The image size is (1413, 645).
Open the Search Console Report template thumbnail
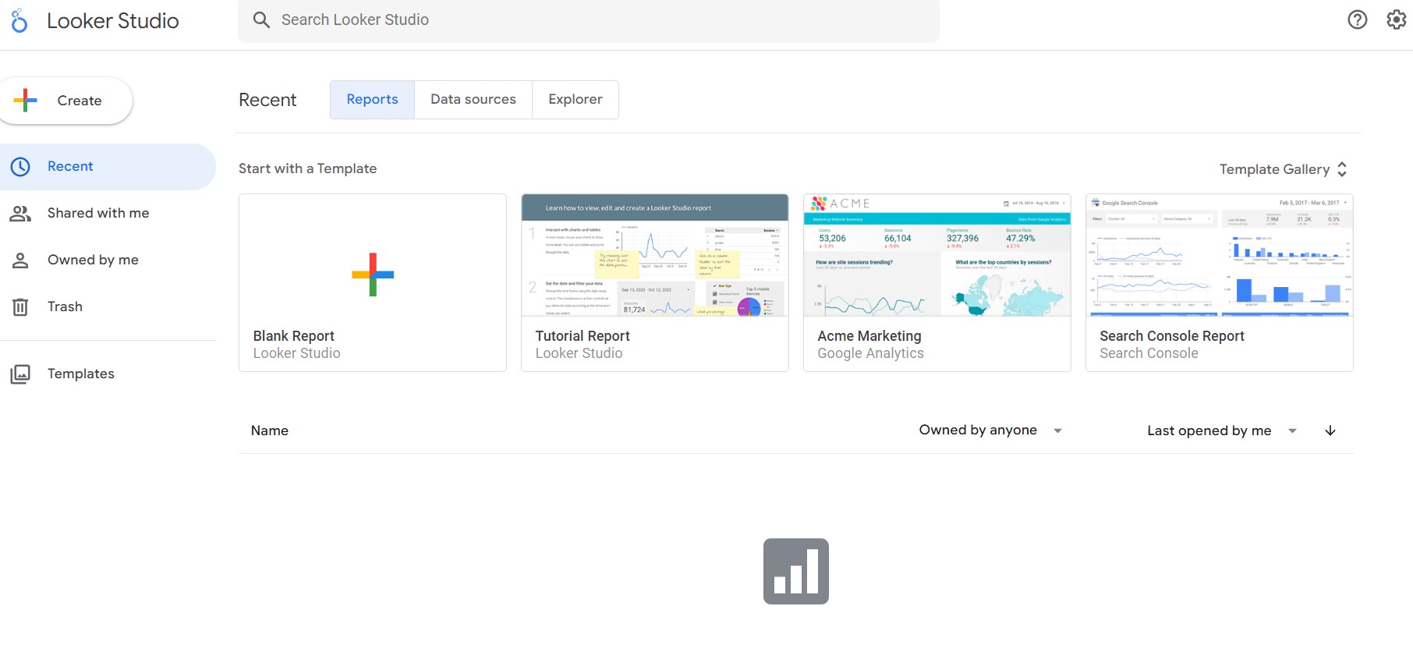1220,255
